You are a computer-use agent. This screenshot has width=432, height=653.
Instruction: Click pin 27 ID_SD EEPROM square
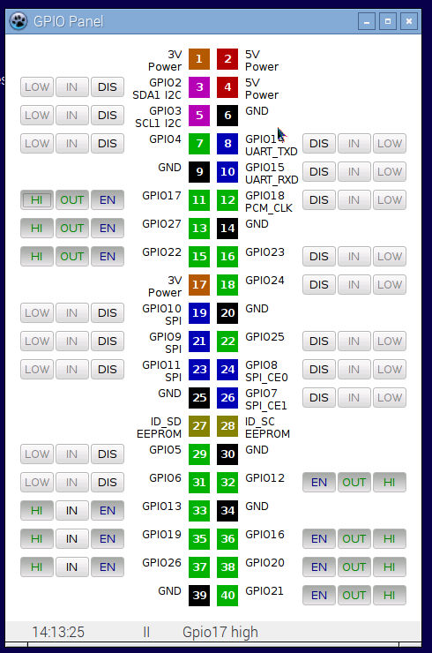click(199, 426)
